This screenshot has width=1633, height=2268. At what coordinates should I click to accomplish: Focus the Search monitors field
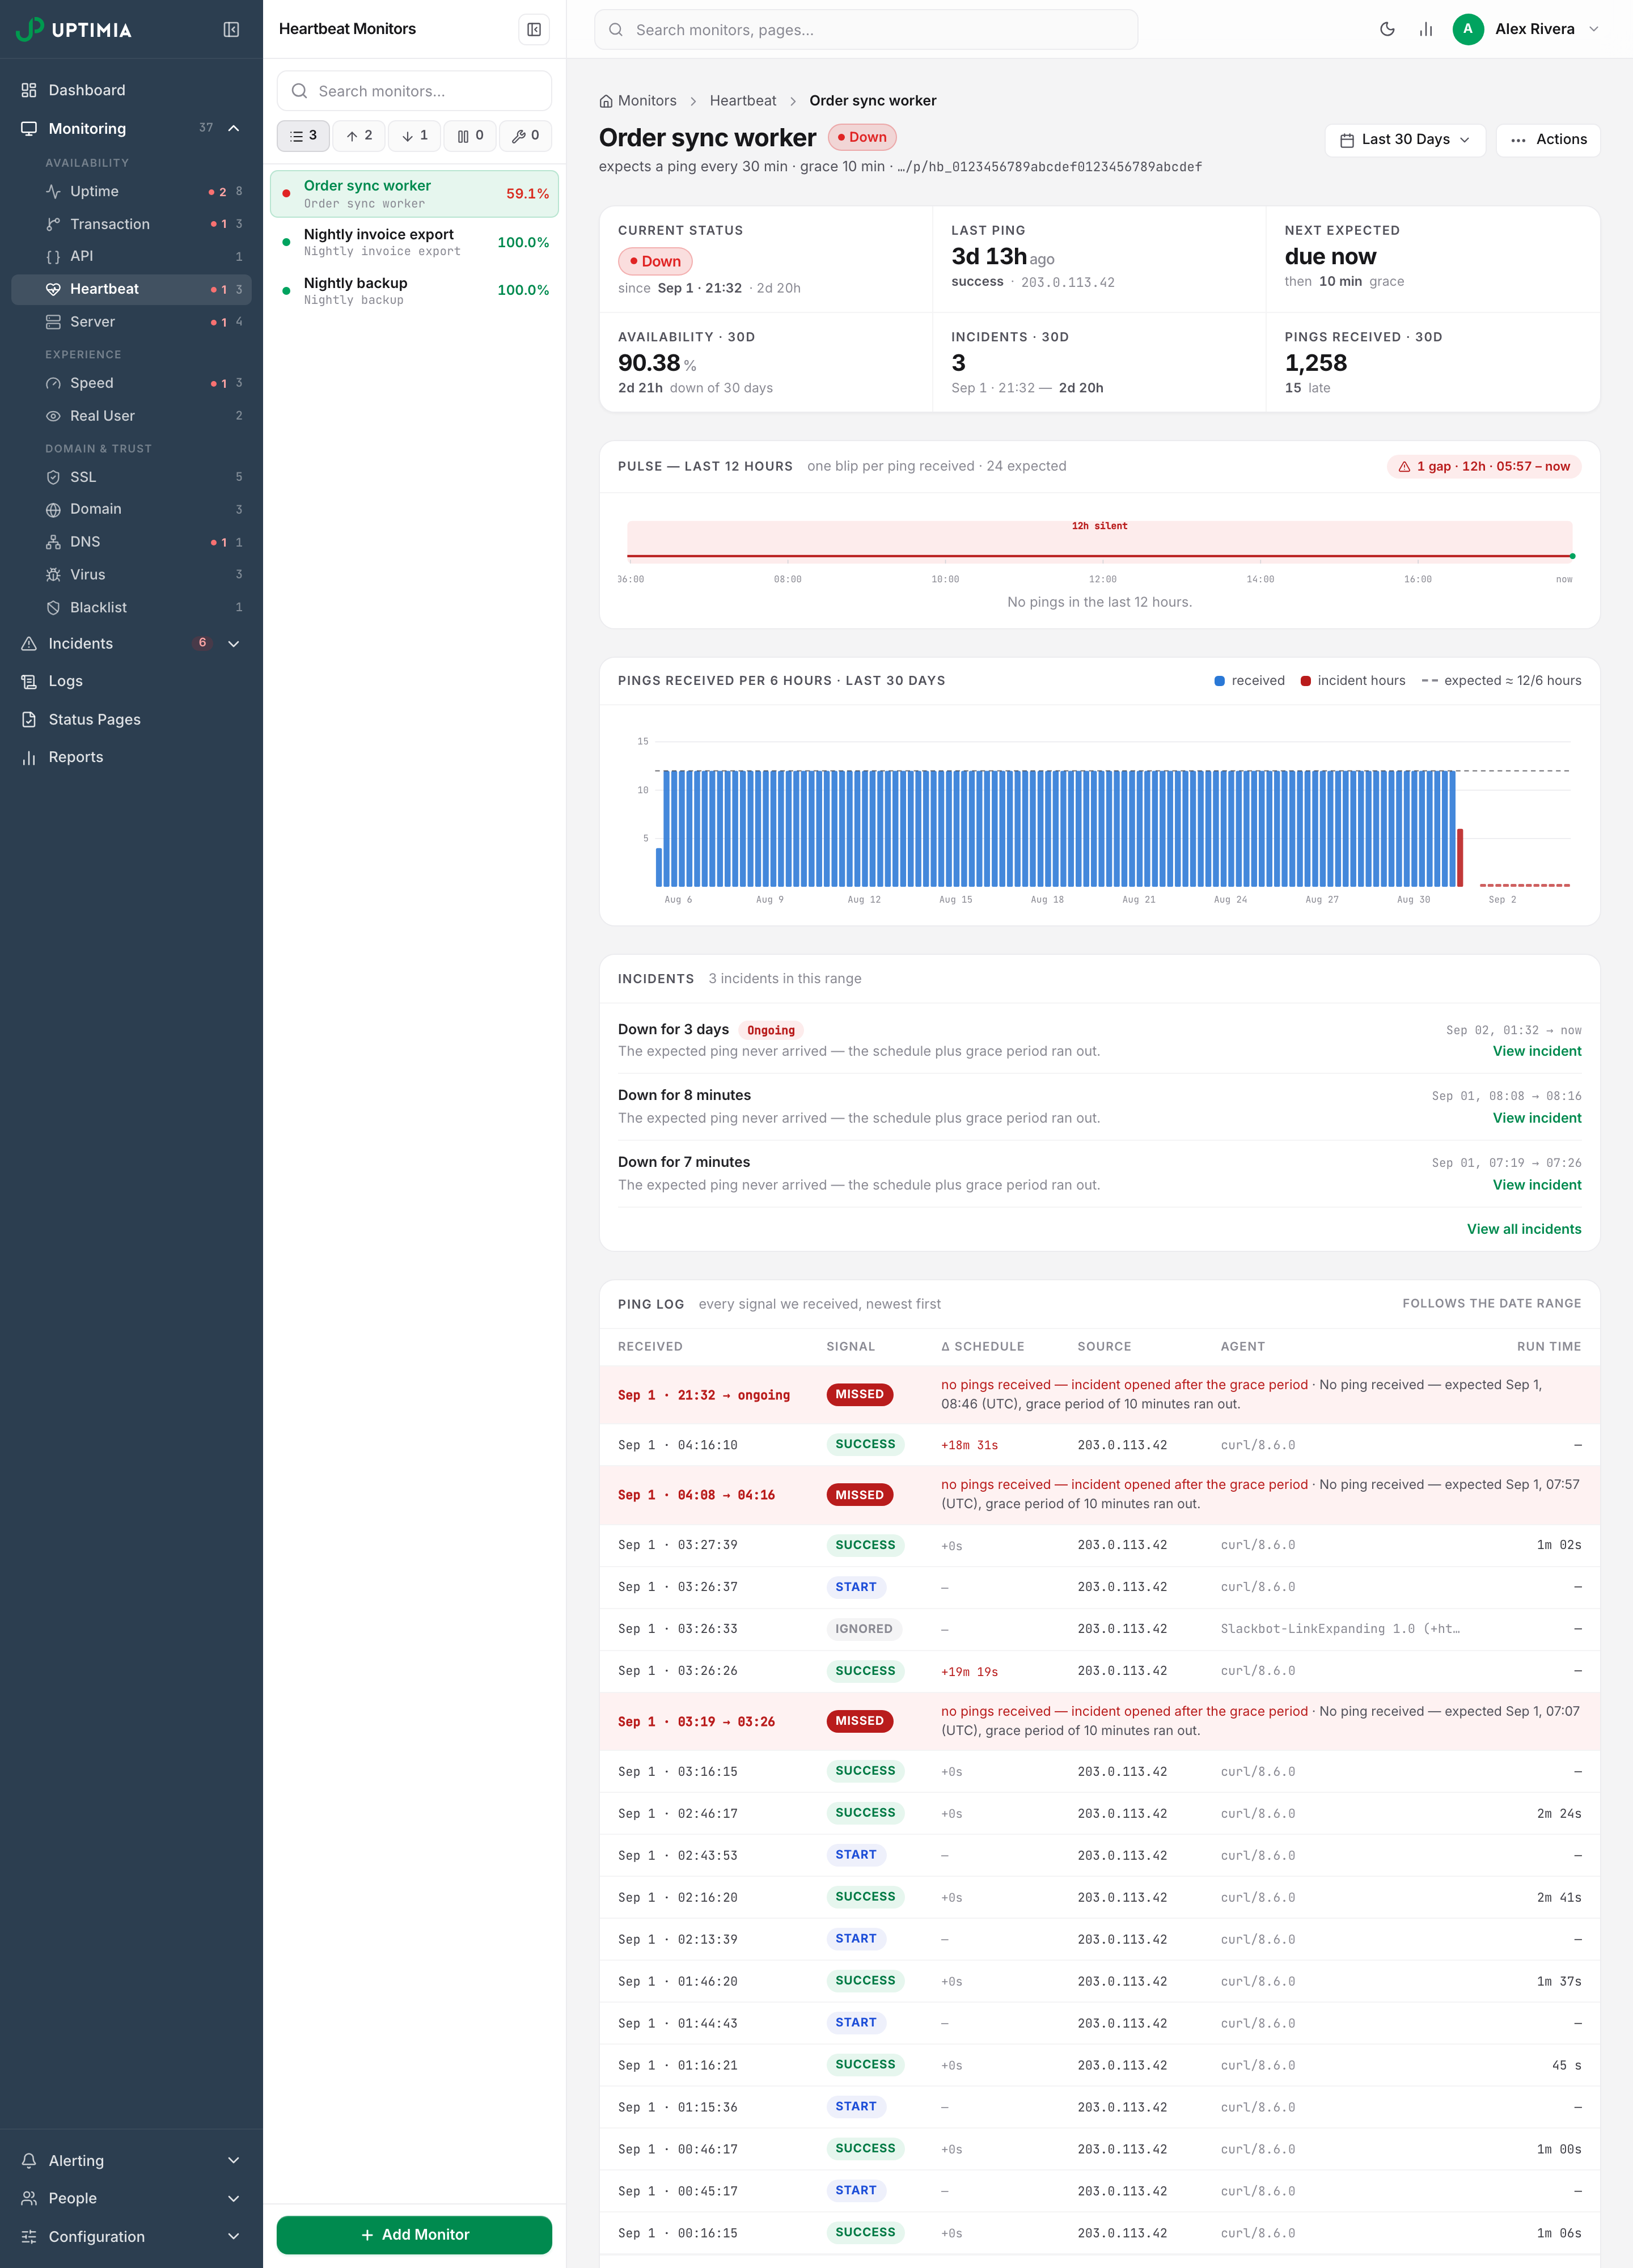pos(414,91)
